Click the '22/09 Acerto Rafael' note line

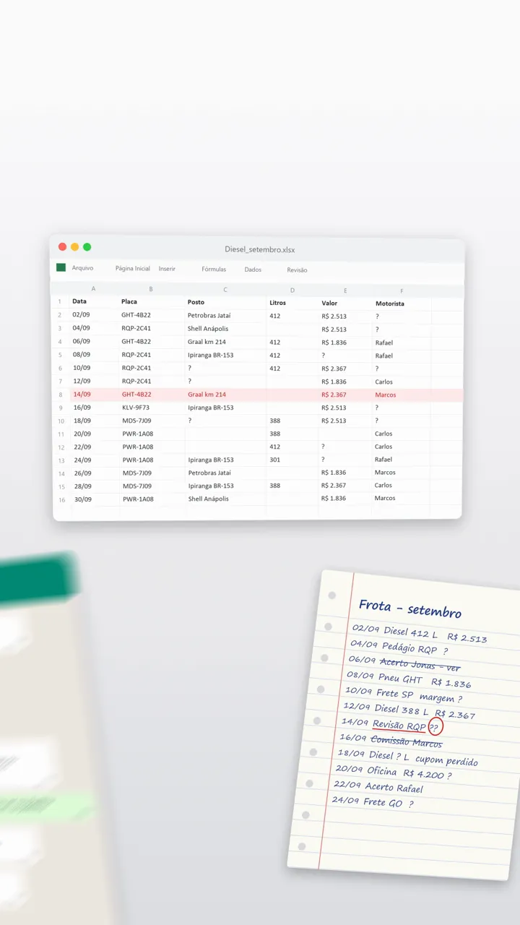click(378, 787)
